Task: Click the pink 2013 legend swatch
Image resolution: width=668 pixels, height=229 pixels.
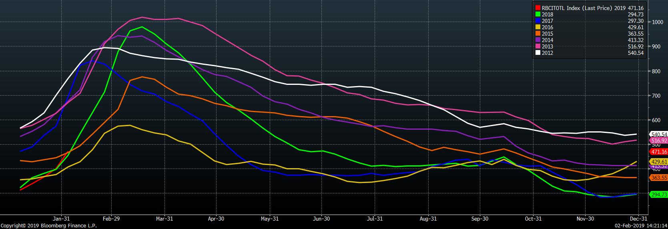Action: pos(538,46)
